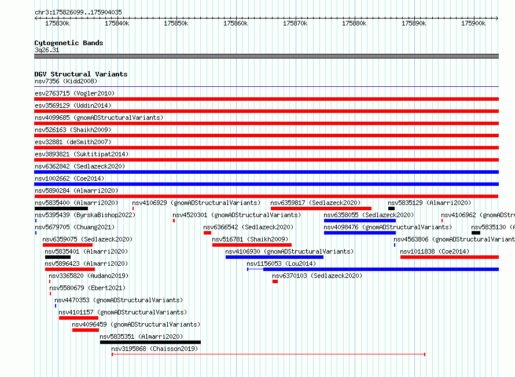Click nsv516781 (Shaikh2009) red bar
Viewport: 515px width, 377px height.
[252, 245]
